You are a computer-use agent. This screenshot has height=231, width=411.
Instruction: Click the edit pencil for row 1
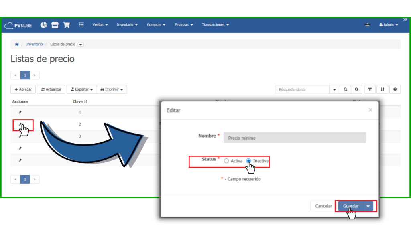pyautogui.click(x=20, y=112)
